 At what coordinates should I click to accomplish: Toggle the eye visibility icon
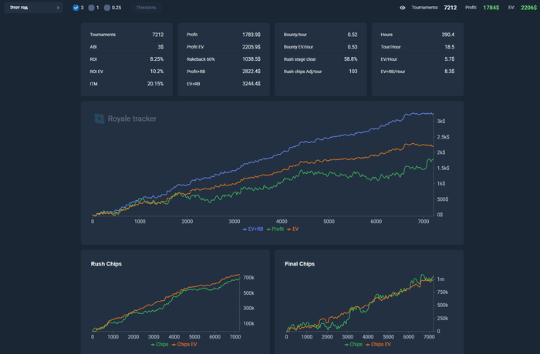coord(402,8)
